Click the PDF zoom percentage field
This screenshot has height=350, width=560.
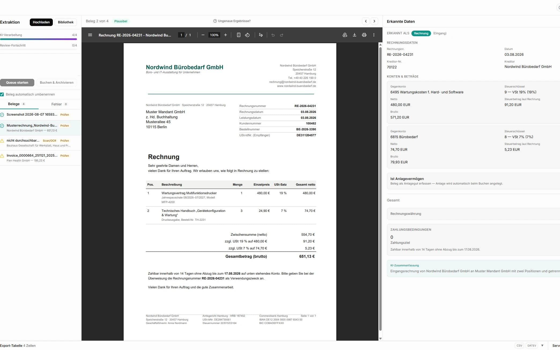[214, 35]
